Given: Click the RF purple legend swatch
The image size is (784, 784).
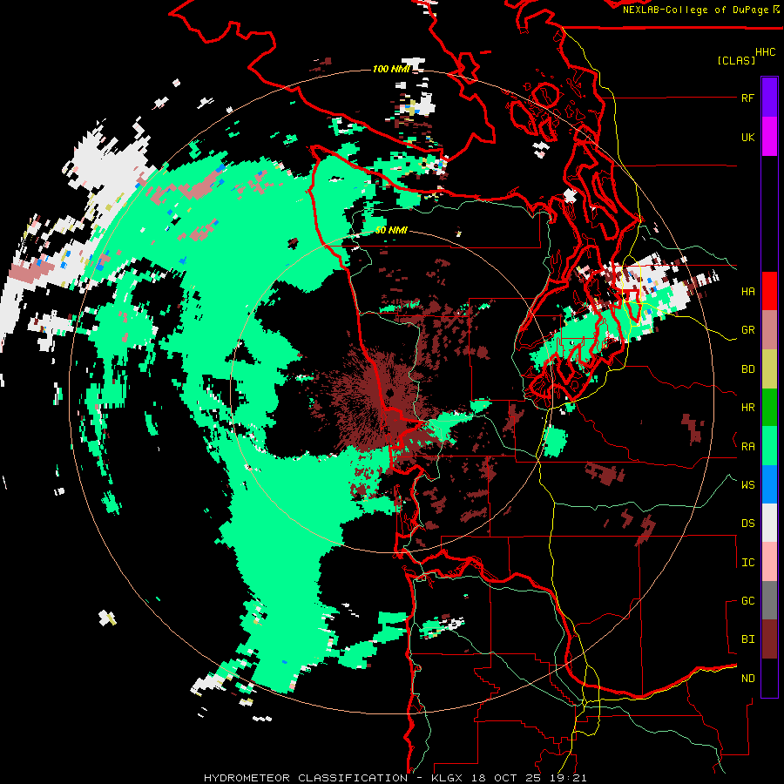Looking at the screenshot, I should click(x=769, y=98).
